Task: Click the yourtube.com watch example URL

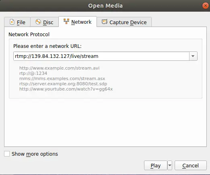Action: click(66, 89)
